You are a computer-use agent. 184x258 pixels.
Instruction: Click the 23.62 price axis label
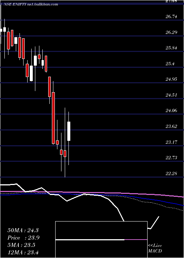tap(171, 126)
